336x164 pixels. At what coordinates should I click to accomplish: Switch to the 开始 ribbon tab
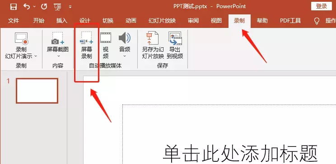[38, 21]
